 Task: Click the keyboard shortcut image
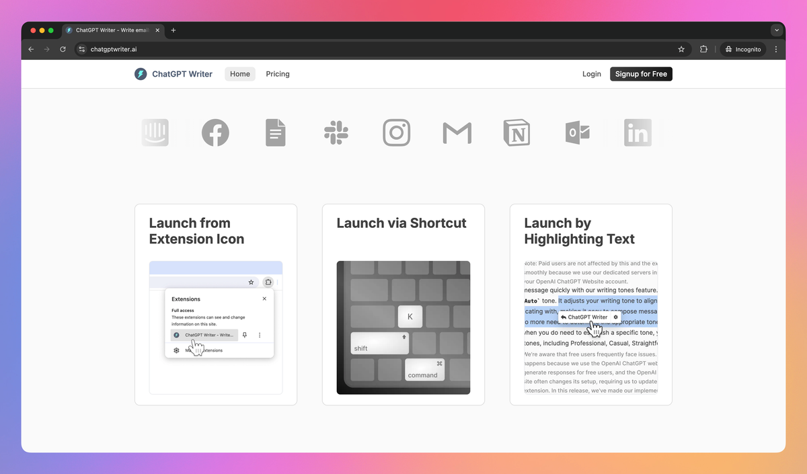403,327
